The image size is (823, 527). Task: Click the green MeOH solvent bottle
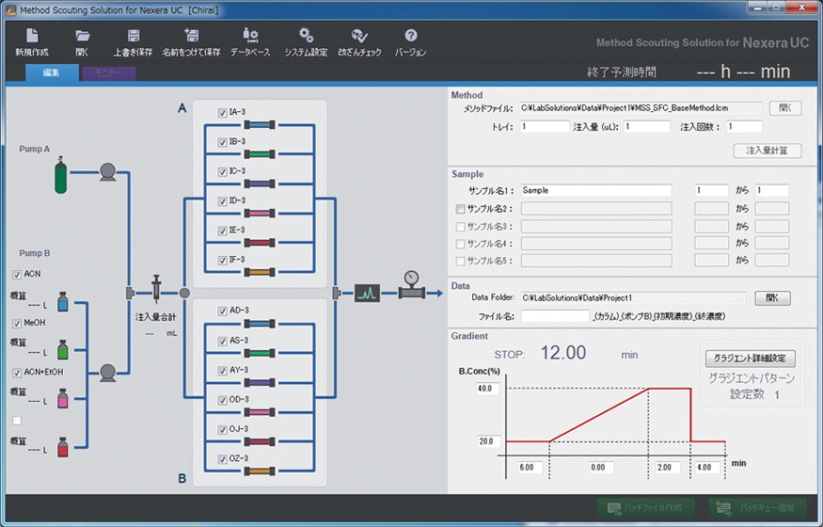point(62,349)
